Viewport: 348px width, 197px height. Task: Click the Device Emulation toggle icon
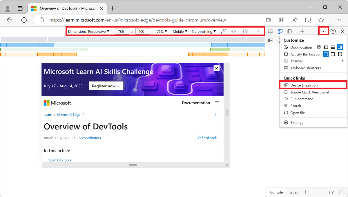[280, 31]
